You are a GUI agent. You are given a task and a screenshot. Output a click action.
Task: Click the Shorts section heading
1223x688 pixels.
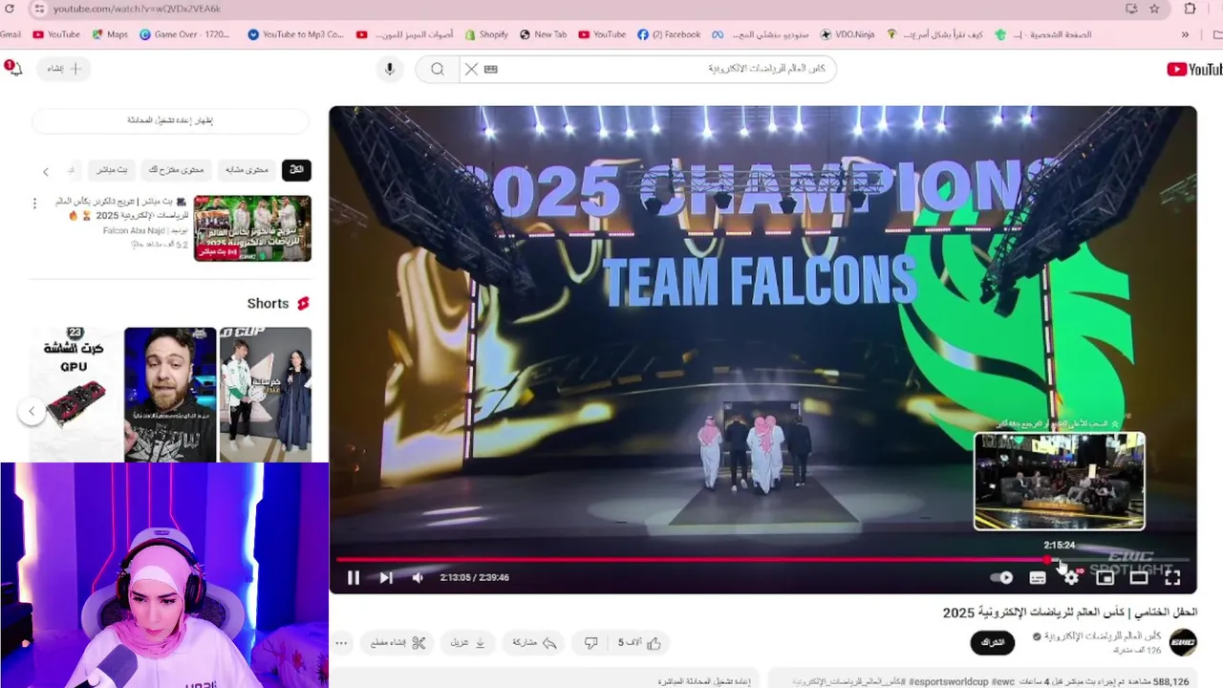(278, 303)
